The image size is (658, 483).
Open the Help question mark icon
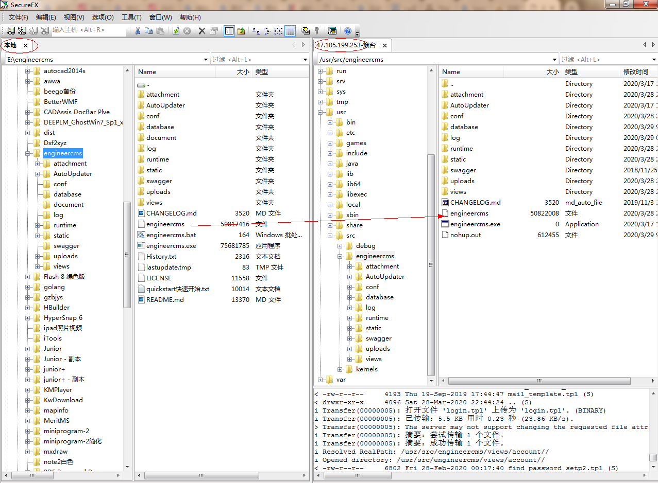(x=348, y=31)
